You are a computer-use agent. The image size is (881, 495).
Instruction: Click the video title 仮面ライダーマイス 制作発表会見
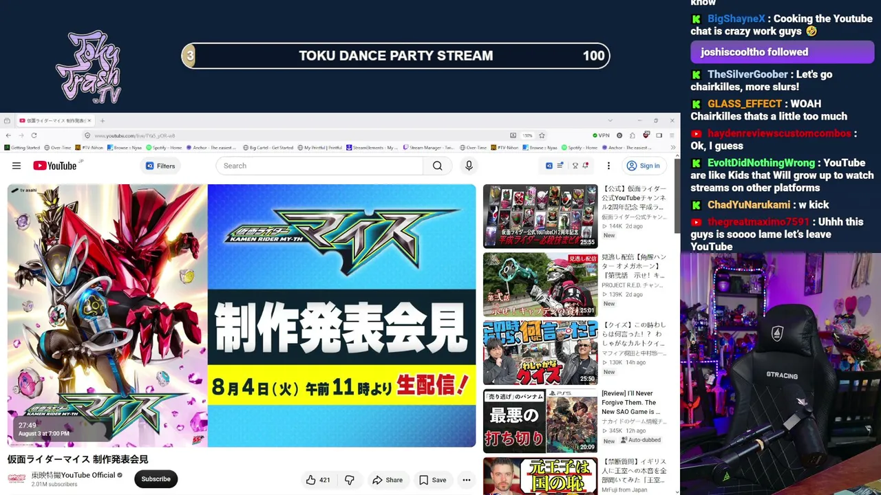tap(78, 459)
